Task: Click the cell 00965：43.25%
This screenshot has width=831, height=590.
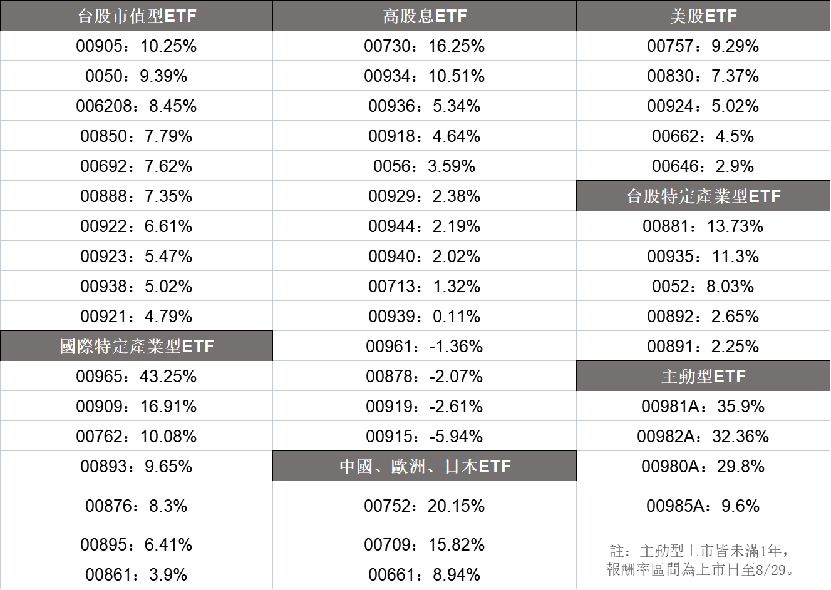Action: click(x=137, y=376)
